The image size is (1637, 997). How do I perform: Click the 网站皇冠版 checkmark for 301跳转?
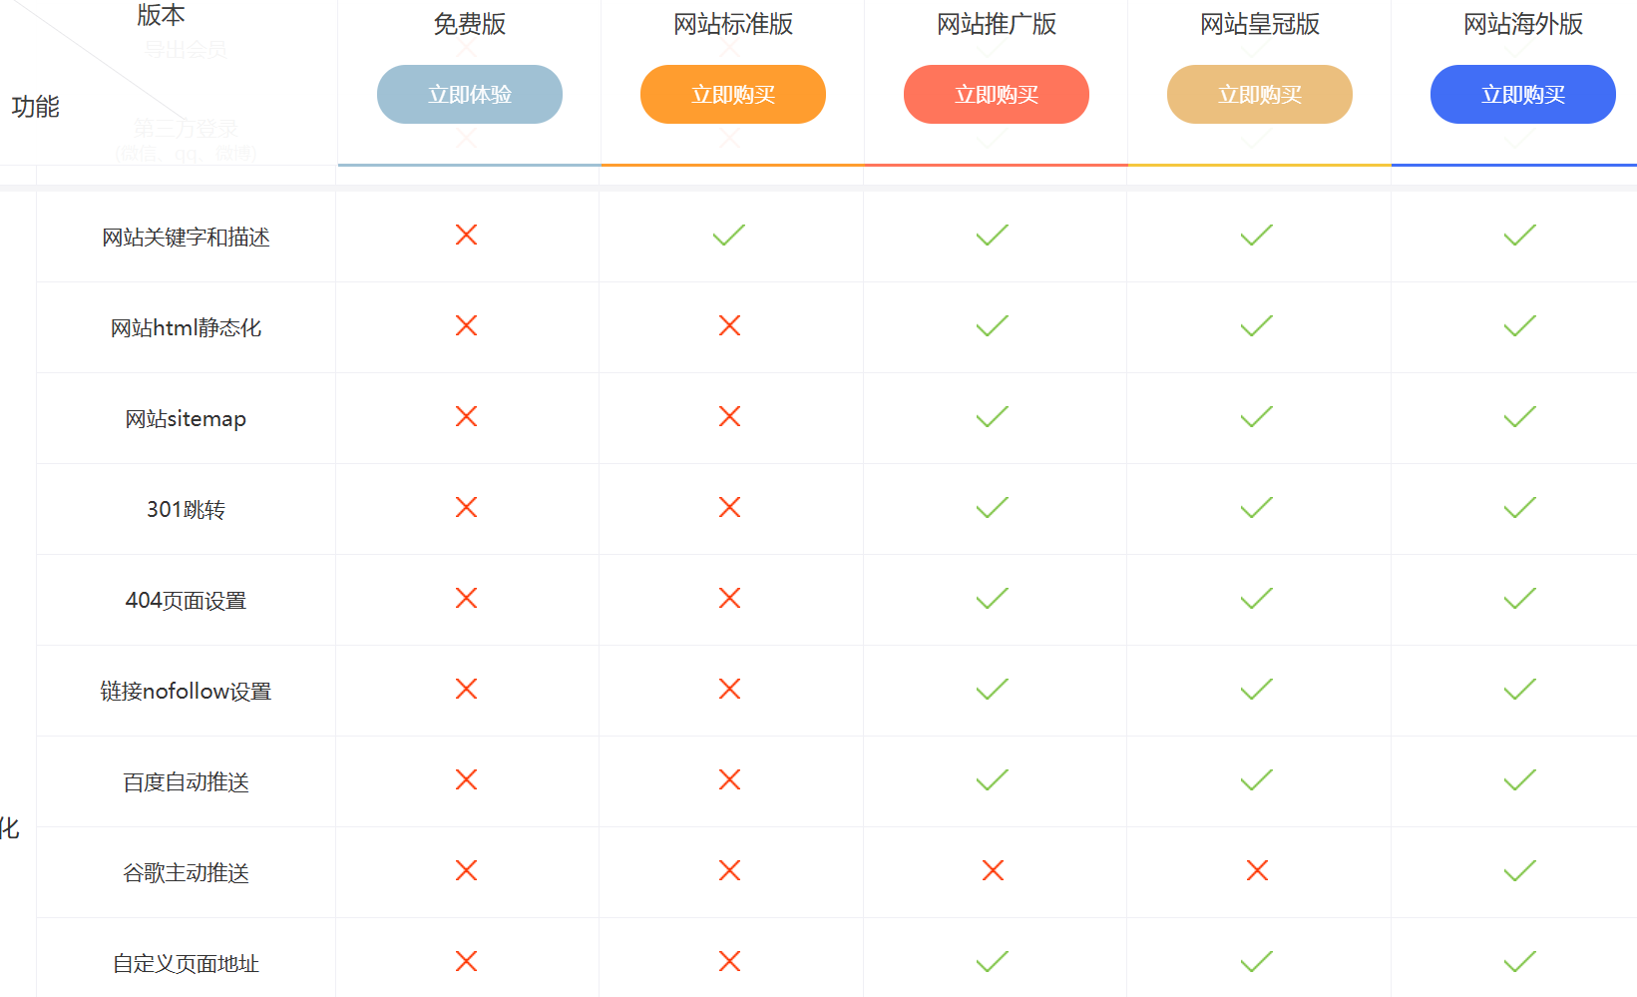coord(1256,507)
